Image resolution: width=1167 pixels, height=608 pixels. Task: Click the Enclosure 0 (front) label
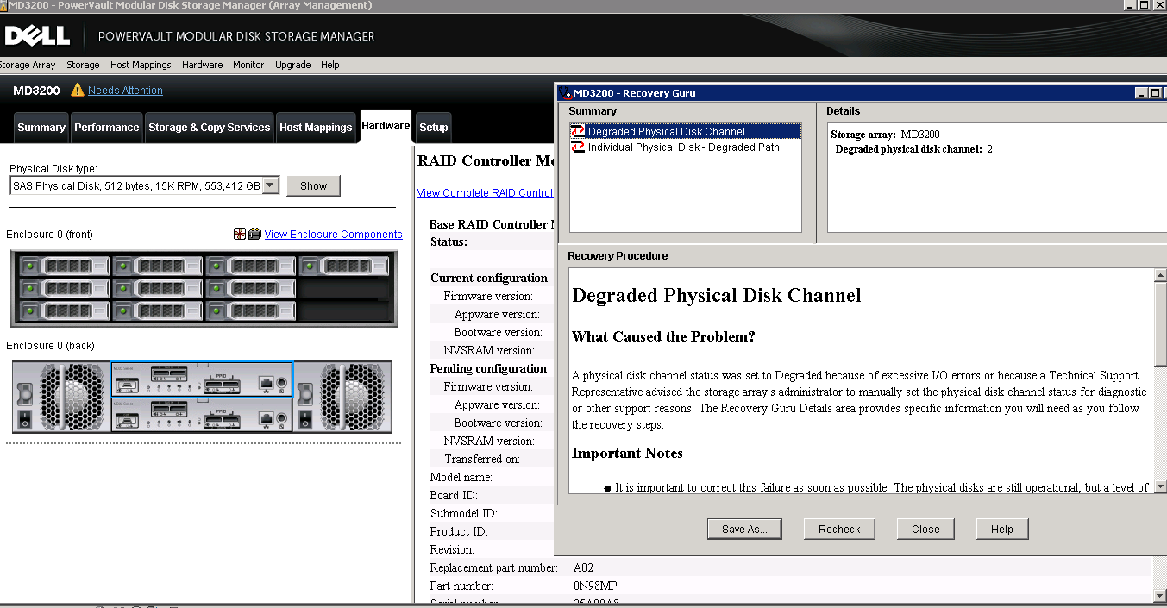[49, 235]
